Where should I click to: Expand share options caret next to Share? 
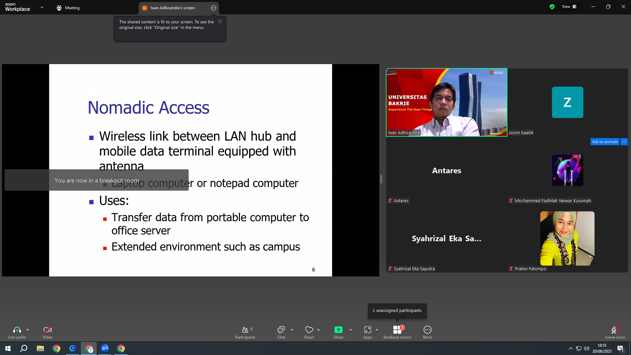(351, 330)
